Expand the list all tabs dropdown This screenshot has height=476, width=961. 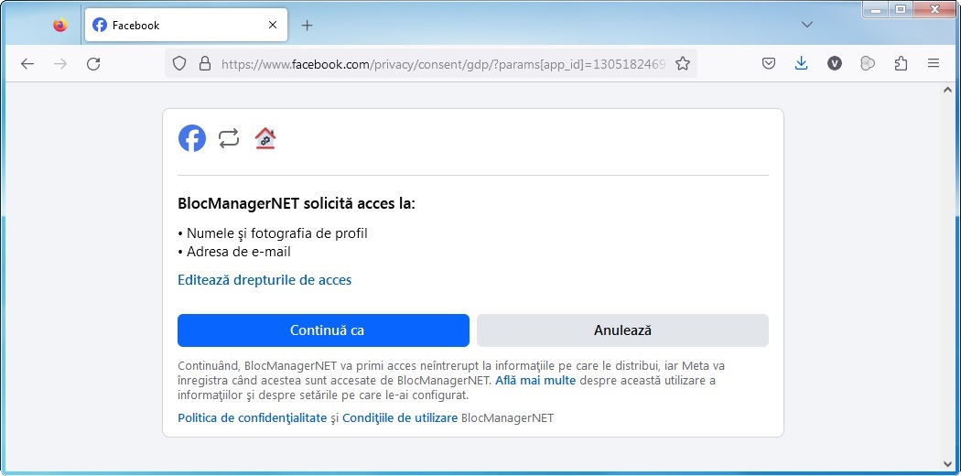coord(806,25)
